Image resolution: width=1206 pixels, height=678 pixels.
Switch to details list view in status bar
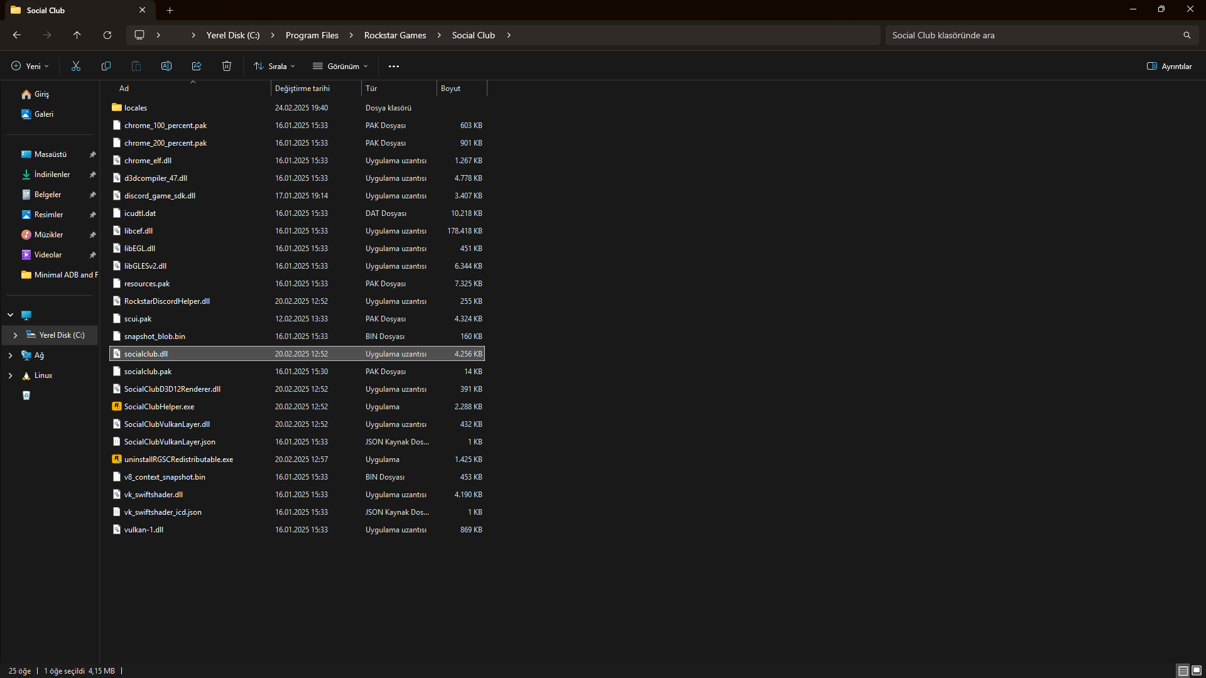click(x=1183, y=670)
